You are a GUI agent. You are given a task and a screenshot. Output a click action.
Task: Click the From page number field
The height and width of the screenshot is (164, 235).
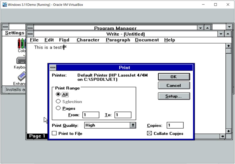[91, 115]
